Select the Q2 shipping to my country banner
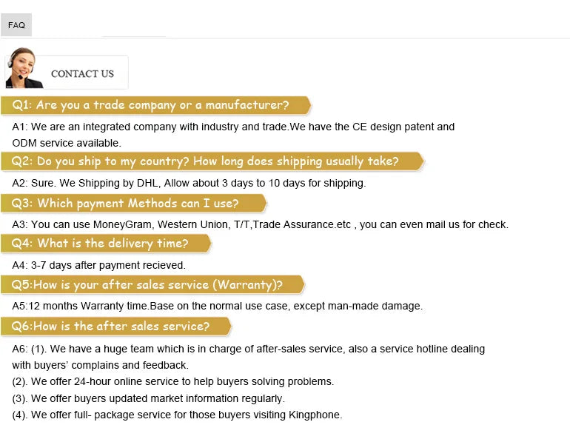570x442 pixels. point(212,161)
